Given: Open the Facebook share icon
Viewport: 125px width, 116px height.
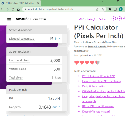Looking at the screenshot, I should 114,19.
